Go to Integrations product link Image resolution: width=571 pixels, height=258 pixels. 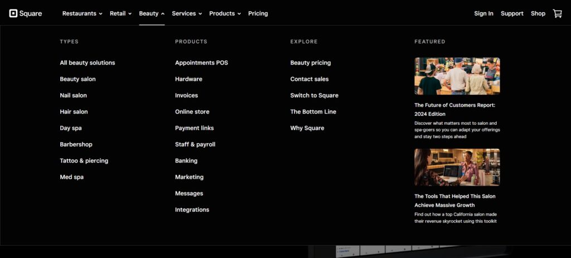[x=192, y=210]
